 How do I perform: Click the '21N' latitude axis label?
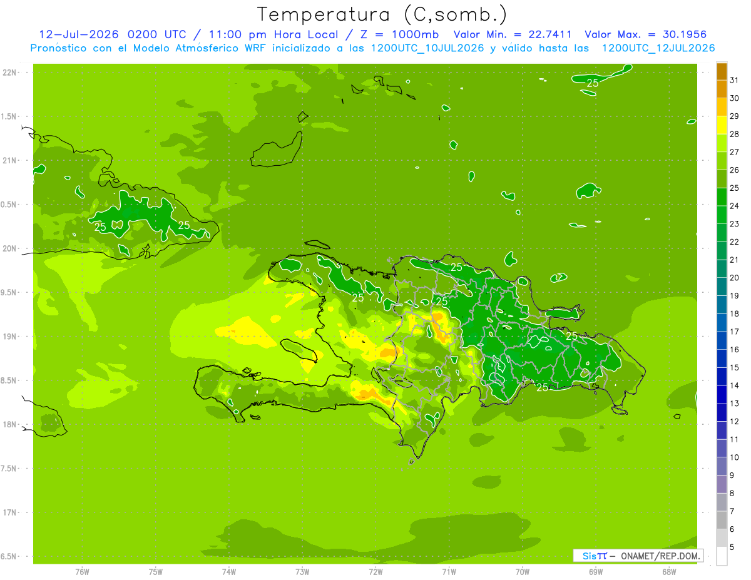[x=11, y=160]
